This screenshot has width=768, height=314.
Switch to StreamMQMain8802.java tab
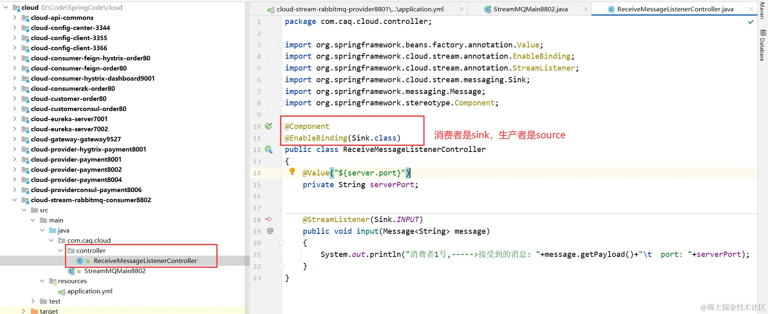(530, 9)
